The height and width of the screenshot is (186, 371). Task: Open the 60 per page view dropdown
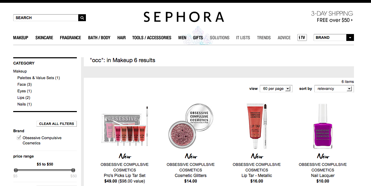(276, 89)
